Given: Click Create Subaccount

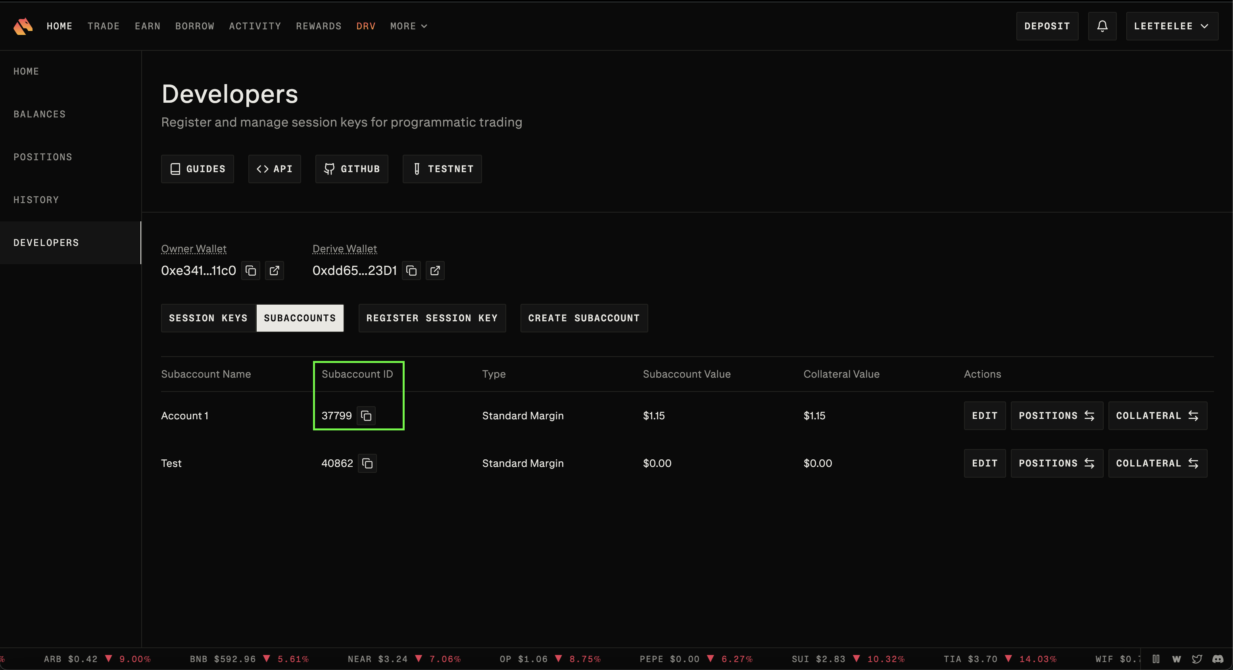Looking at the screenshot, I should coord(584,318).
